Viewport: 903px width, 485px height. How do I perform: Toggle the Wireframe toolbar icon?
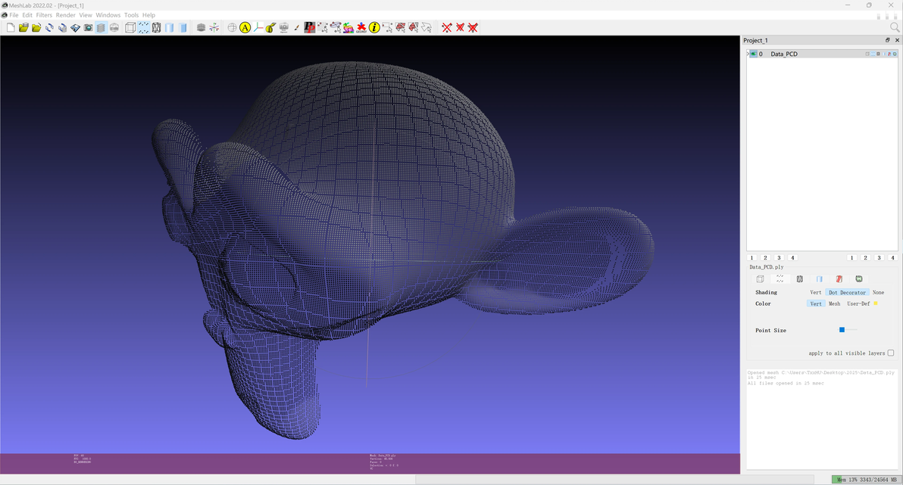(156, 28)
